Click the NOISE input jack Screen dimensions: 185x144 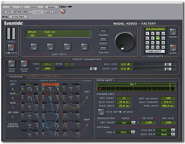click(13, 107)
